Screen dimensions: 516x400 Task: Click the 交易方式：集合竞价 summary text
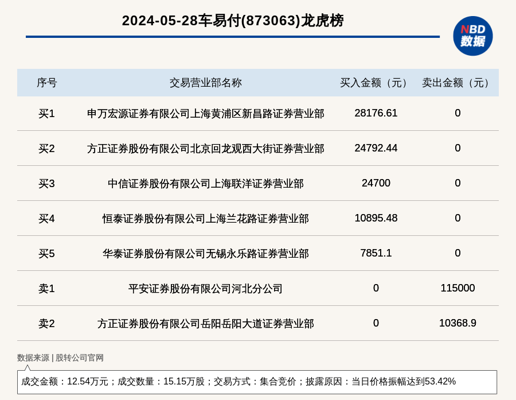click(255, 382)
